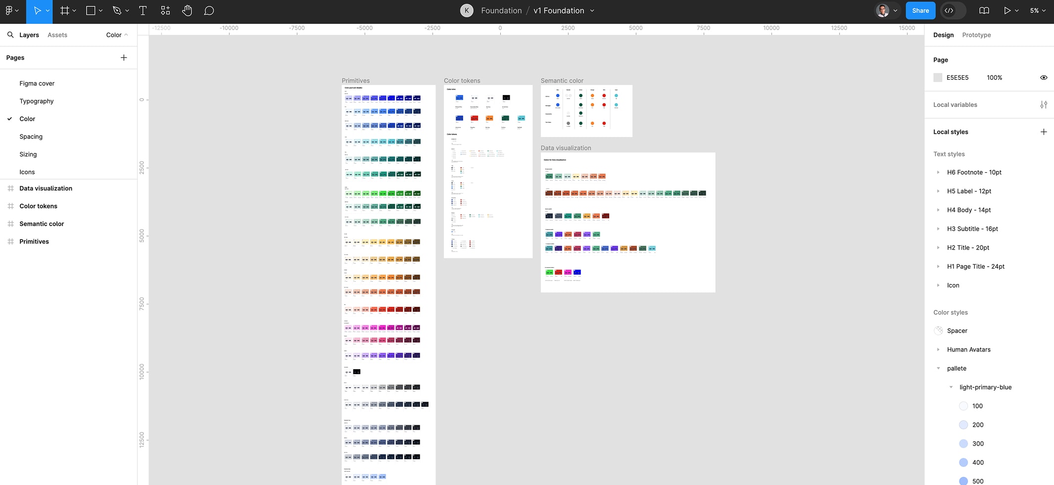Select the Pen tool
The width and height of the screenshot is (1054, 485).
click(117, 10)
